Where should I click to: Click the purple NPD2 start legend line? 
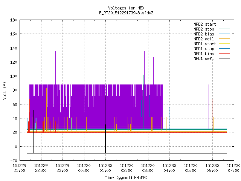224,24
